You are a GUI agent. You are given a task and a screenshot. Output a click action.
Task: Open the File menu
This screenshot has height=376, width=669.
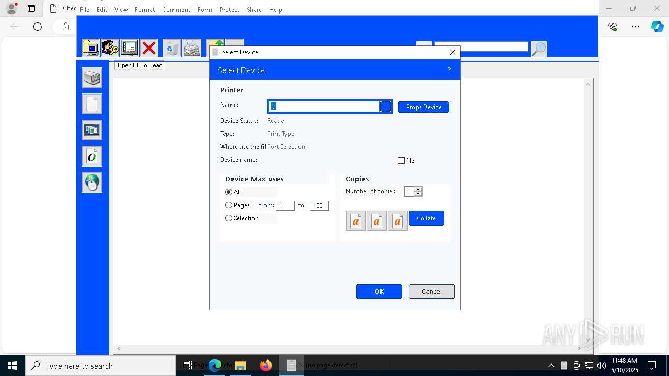click(x=84, y=10)
